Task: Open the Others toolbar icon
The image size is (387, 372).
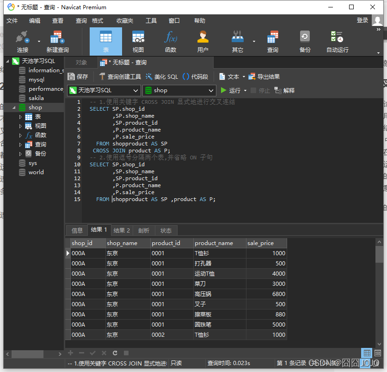Action: click(238, 42)
